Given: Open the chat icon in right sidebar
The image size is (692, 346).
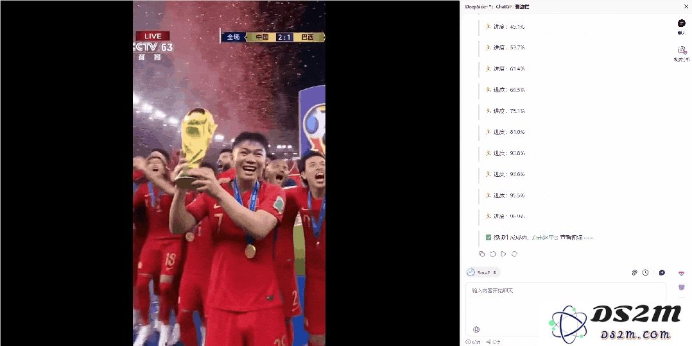Looking at the screenshot, I should click(x=682, y=23).
